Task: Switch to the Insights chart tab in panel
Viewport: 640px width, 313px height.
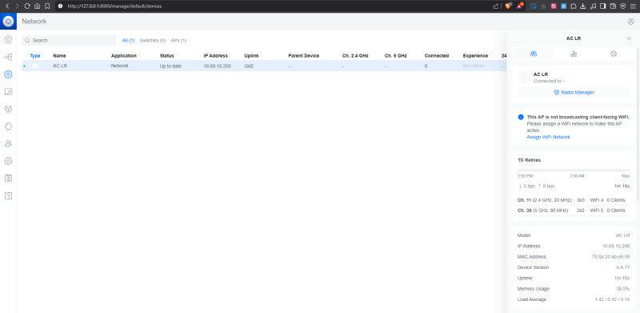Action: (574, 54)
